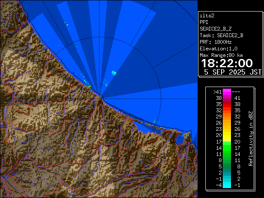Click the light green 17–20 dBZ swatch

(x=226, y=141)
